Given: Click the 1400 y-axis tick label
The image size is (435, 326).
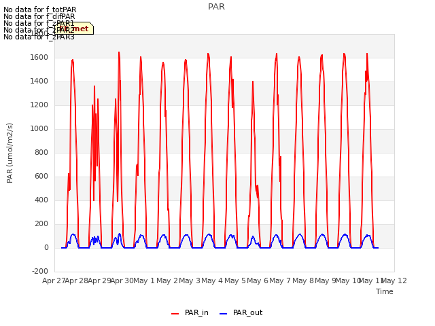Looking at the screenshot, I should click(x=39, y=81).
